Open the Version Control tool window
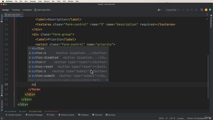Image resolution: width=213 pixels, height=120 pixels. [x=13, y=115]
